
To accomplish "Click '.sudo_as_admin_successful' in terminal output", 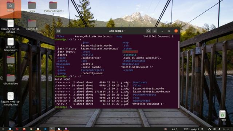I will pyautogui.click(x=142, y=58).
